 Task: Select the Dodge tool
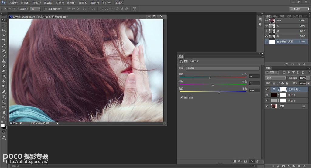[x=4, y=86]
